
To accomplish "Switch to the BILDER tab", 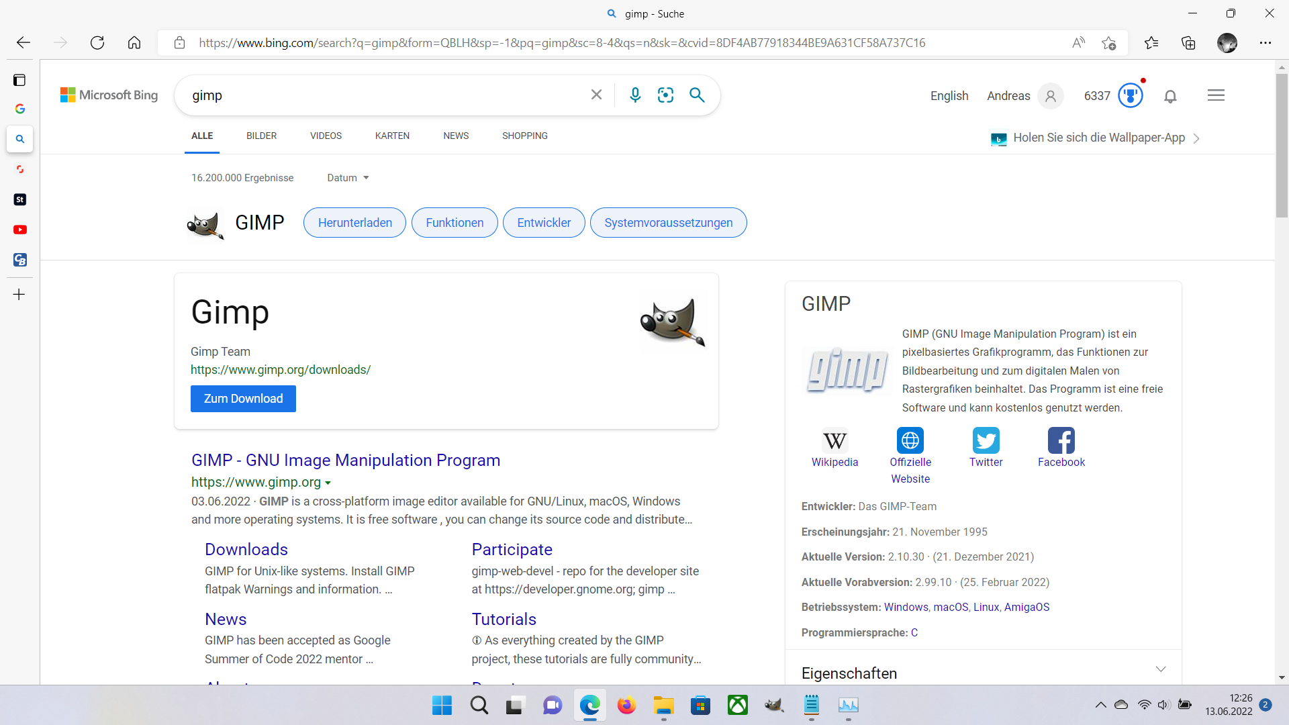I will click(261, 136).
